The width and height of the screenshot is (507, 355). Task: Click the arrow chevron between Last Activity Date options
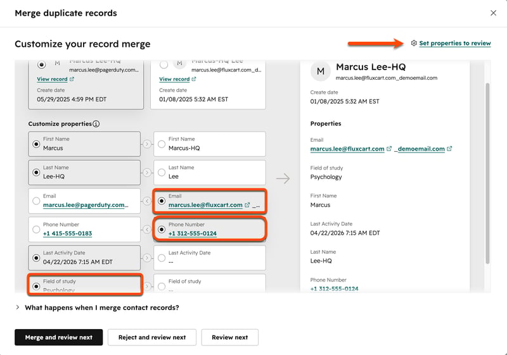coord(147,258)
